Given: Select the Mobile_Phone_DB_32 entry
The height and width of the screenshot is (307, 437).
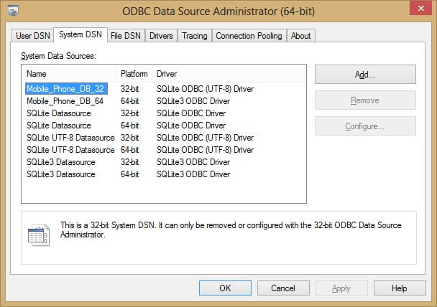Looking at the screenshot, I should [x=65, y=89].
